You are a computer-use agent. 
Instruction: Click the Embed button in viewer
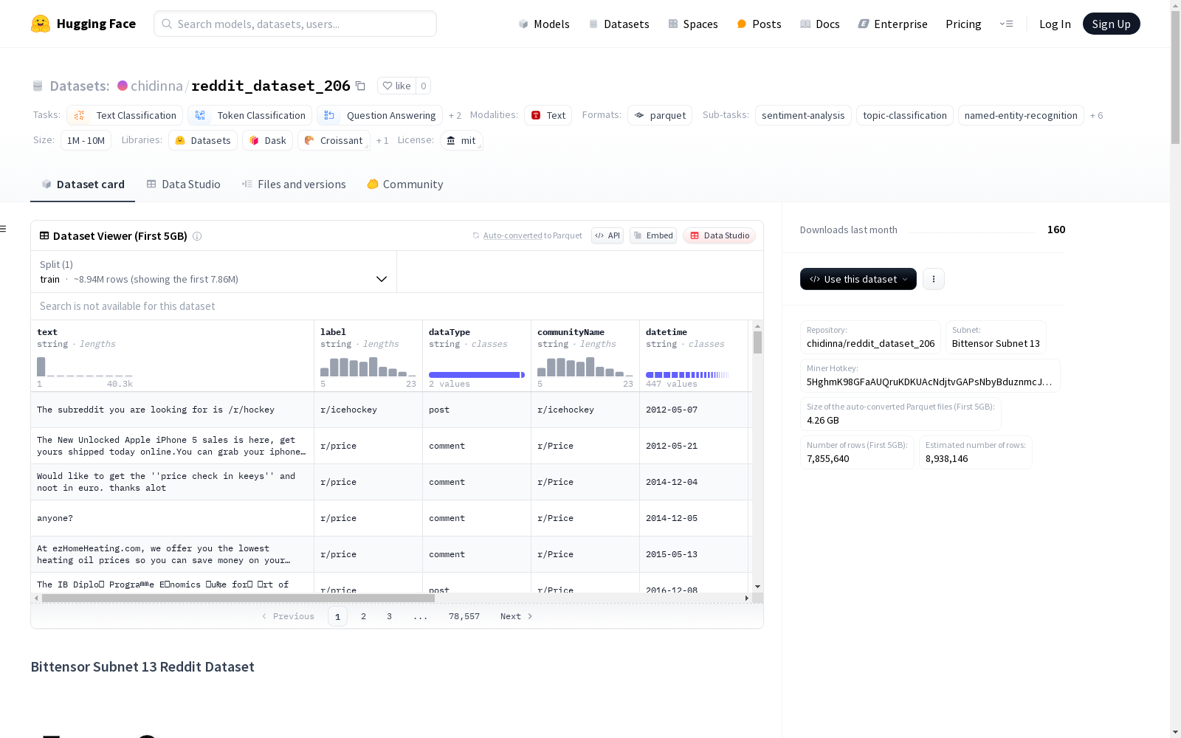(653, 235)
